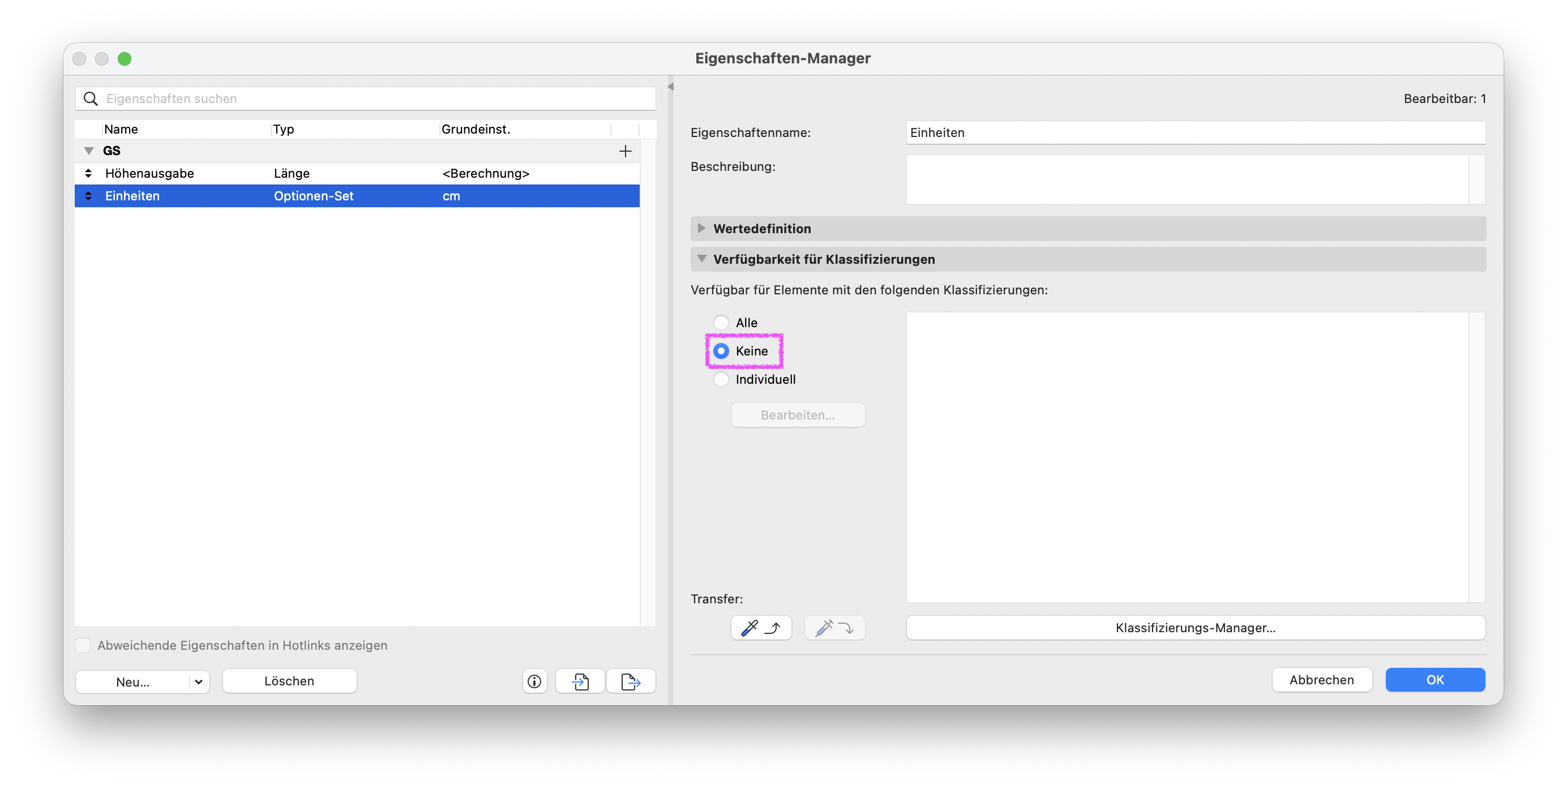The width and height of the screenshot is (1567, 789).
Task: Click the reorder handle of Höhenausgabe row
Action: [x=88, y=173]
